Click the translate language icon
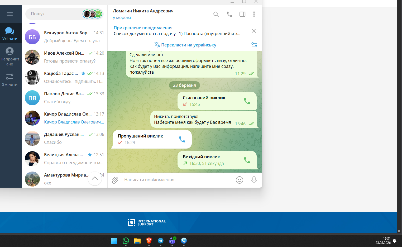The height and width of the screenshot is (247, 402). pyautogui.click(x=157, y=45)
